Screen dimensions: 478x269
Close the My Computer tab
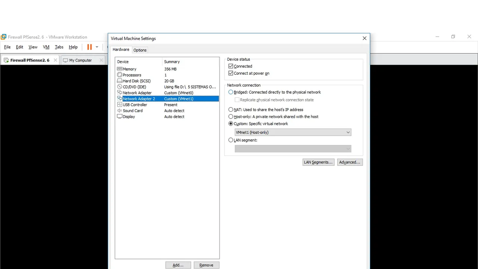click(x=101, y=60)
